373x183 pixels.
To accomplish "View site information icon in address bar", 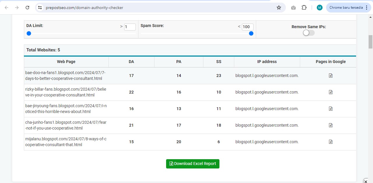I will click(x=40, y=8).
